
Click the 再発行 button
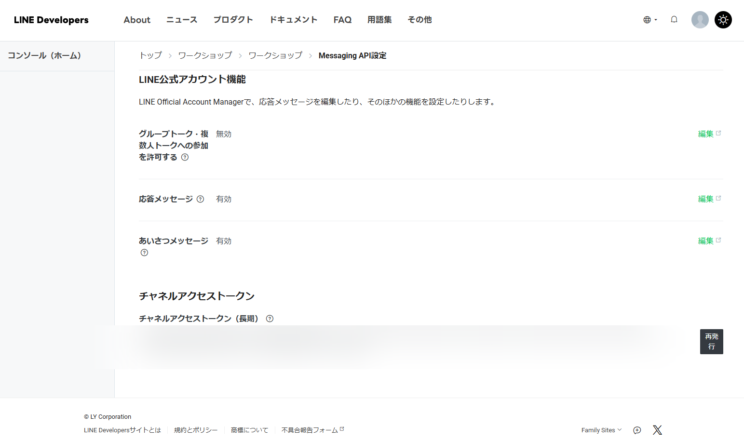711,341
